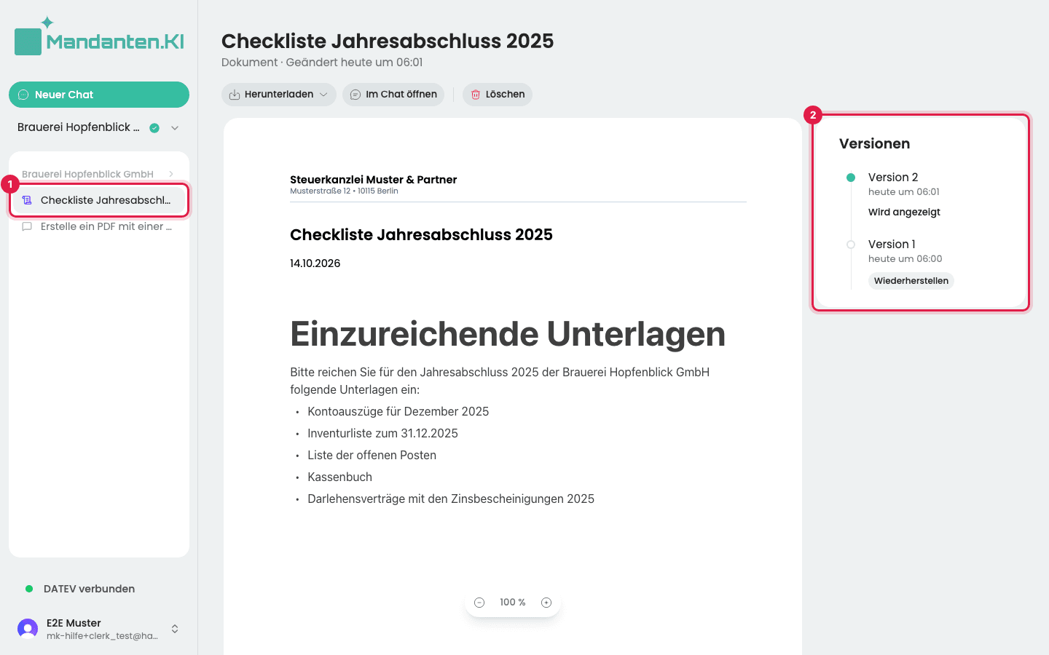
Task: Select the Version 1 timeline dot
Action: 851,245
